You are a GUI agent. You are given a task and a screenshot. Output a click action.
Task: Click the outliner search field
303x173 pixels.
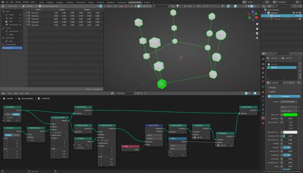click(283, 6)
